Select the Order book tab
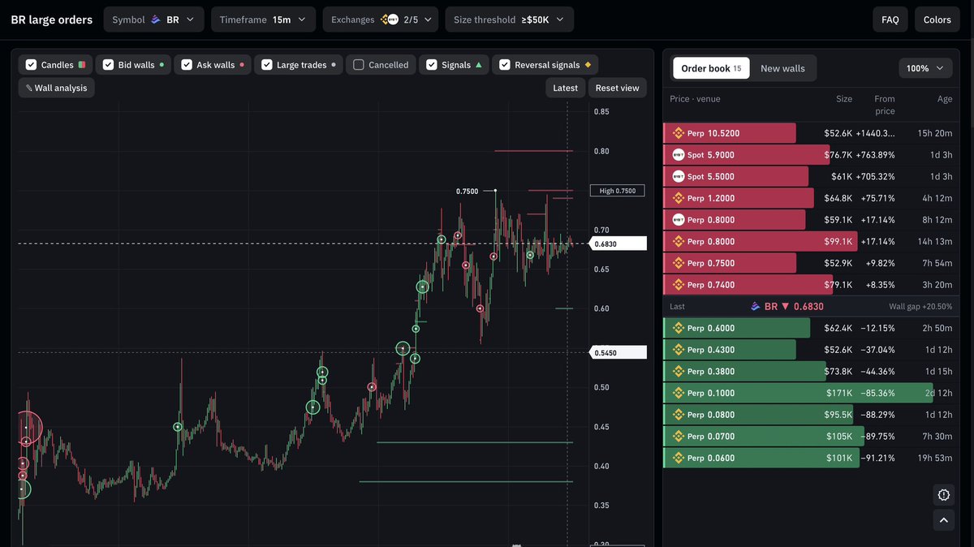Screen dimensions: 974x547 coord(711,68)
